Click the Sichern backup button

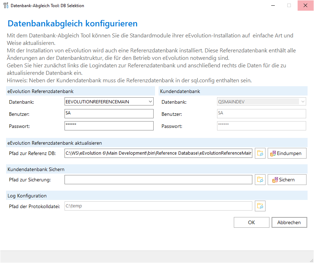[x=287, y=180]
